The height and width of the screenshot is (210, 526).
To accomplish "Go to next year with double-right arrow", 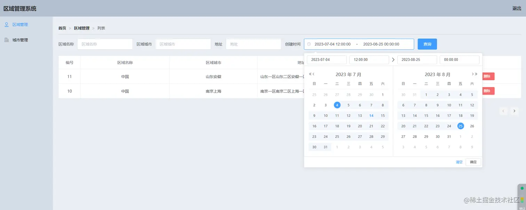I will 476,74.
